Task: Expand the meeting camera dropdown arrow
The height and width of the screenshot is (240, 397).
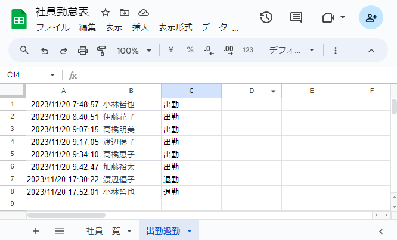Action: pyautogui.click(x=343, y=17)
